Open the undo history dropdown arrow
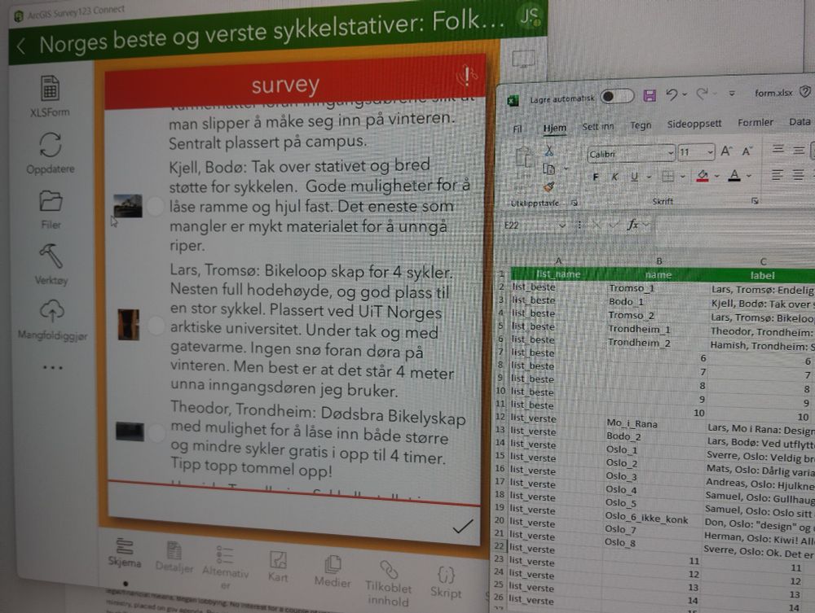This screenshot has width=815, height=613. (685, 94)
